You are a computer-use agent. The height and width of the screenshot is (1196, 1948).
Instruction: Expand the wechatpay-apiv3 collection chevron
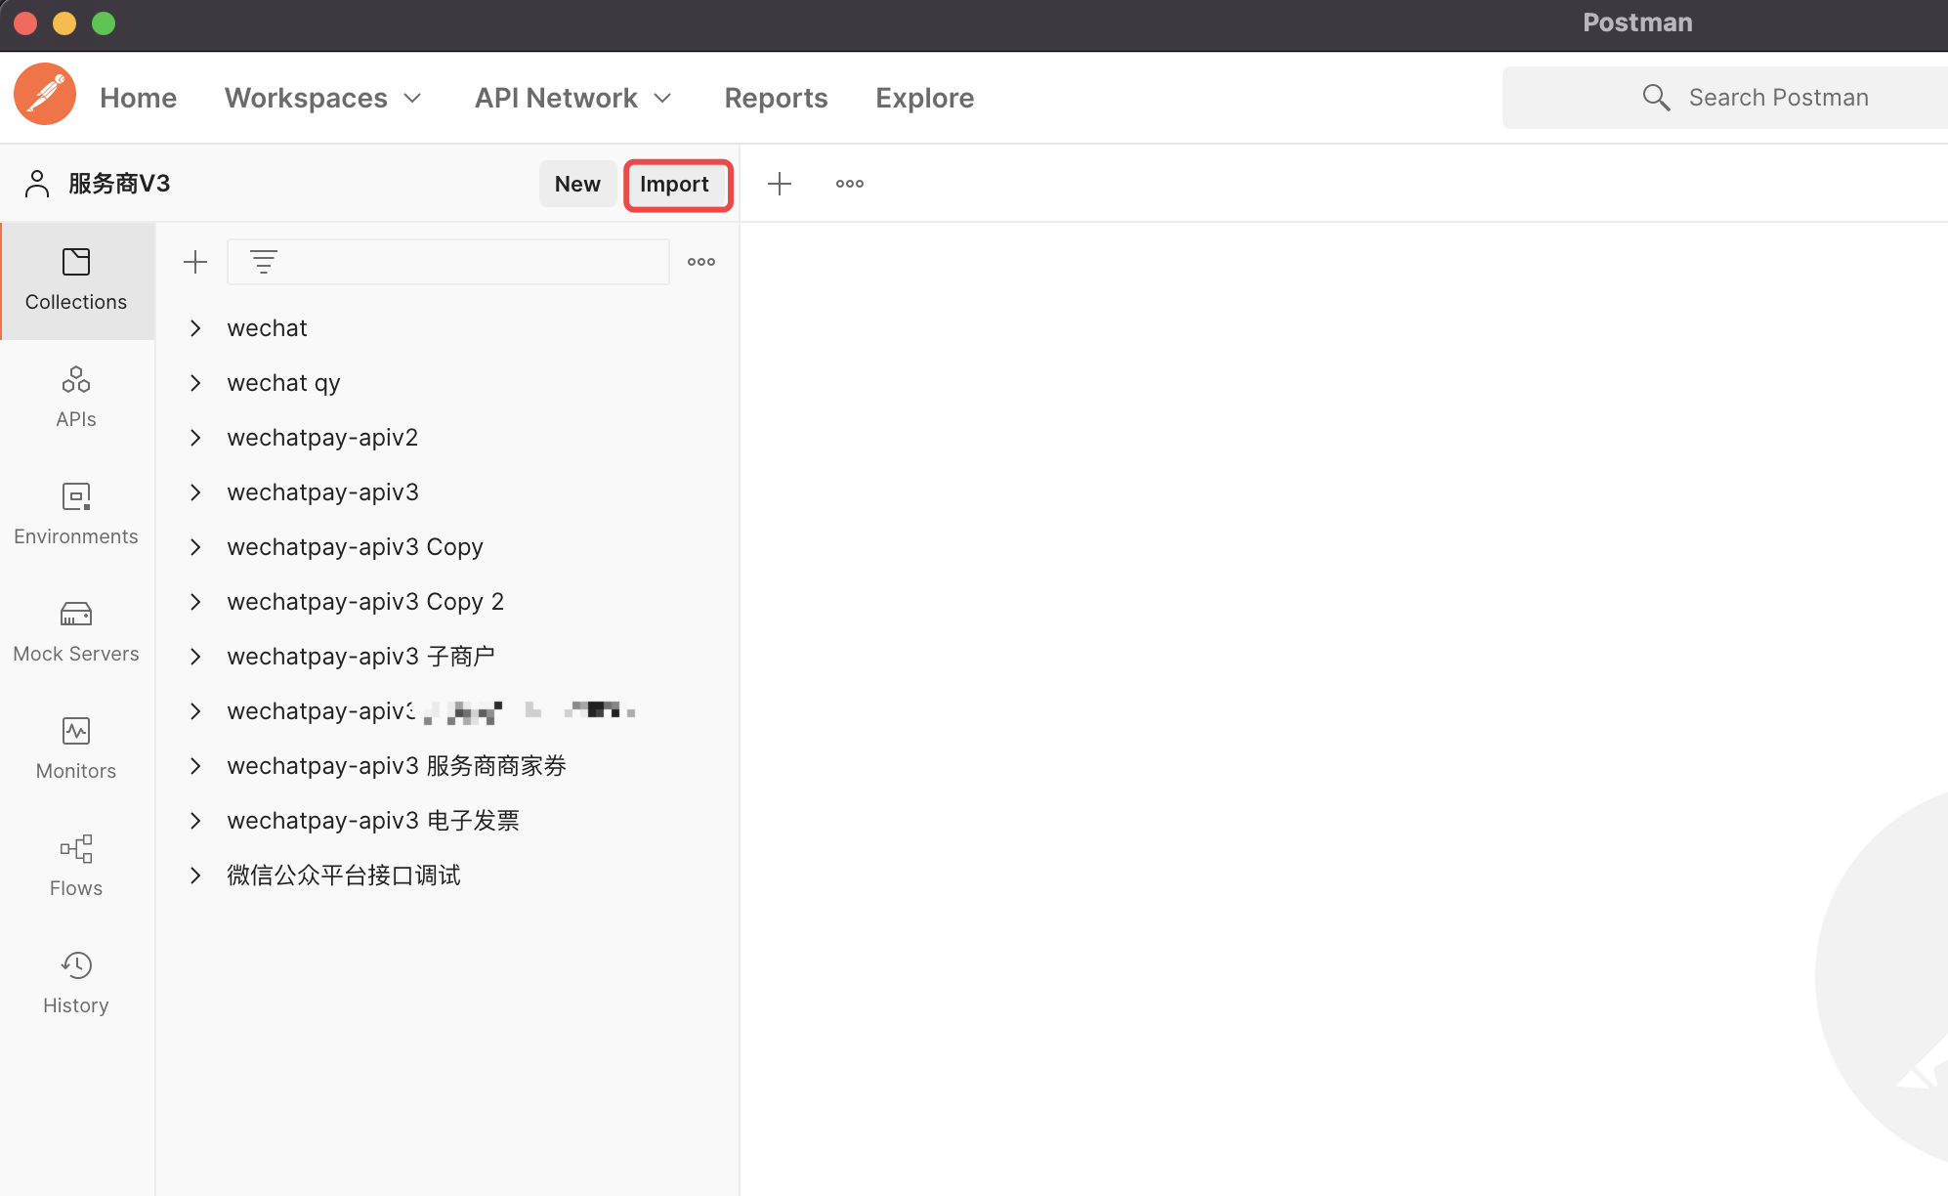point(195,492)
